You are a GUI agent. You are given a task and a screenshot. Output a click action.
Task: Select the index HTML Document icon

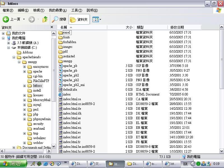pyautogui.click(x=60, y=94)
